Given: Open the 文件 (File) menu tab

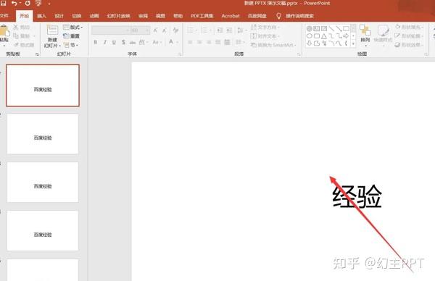Looking at the screenshot, I should 4,15.
